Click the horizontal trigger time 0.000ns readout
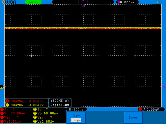166x124 pixels. tap(127, 2)
